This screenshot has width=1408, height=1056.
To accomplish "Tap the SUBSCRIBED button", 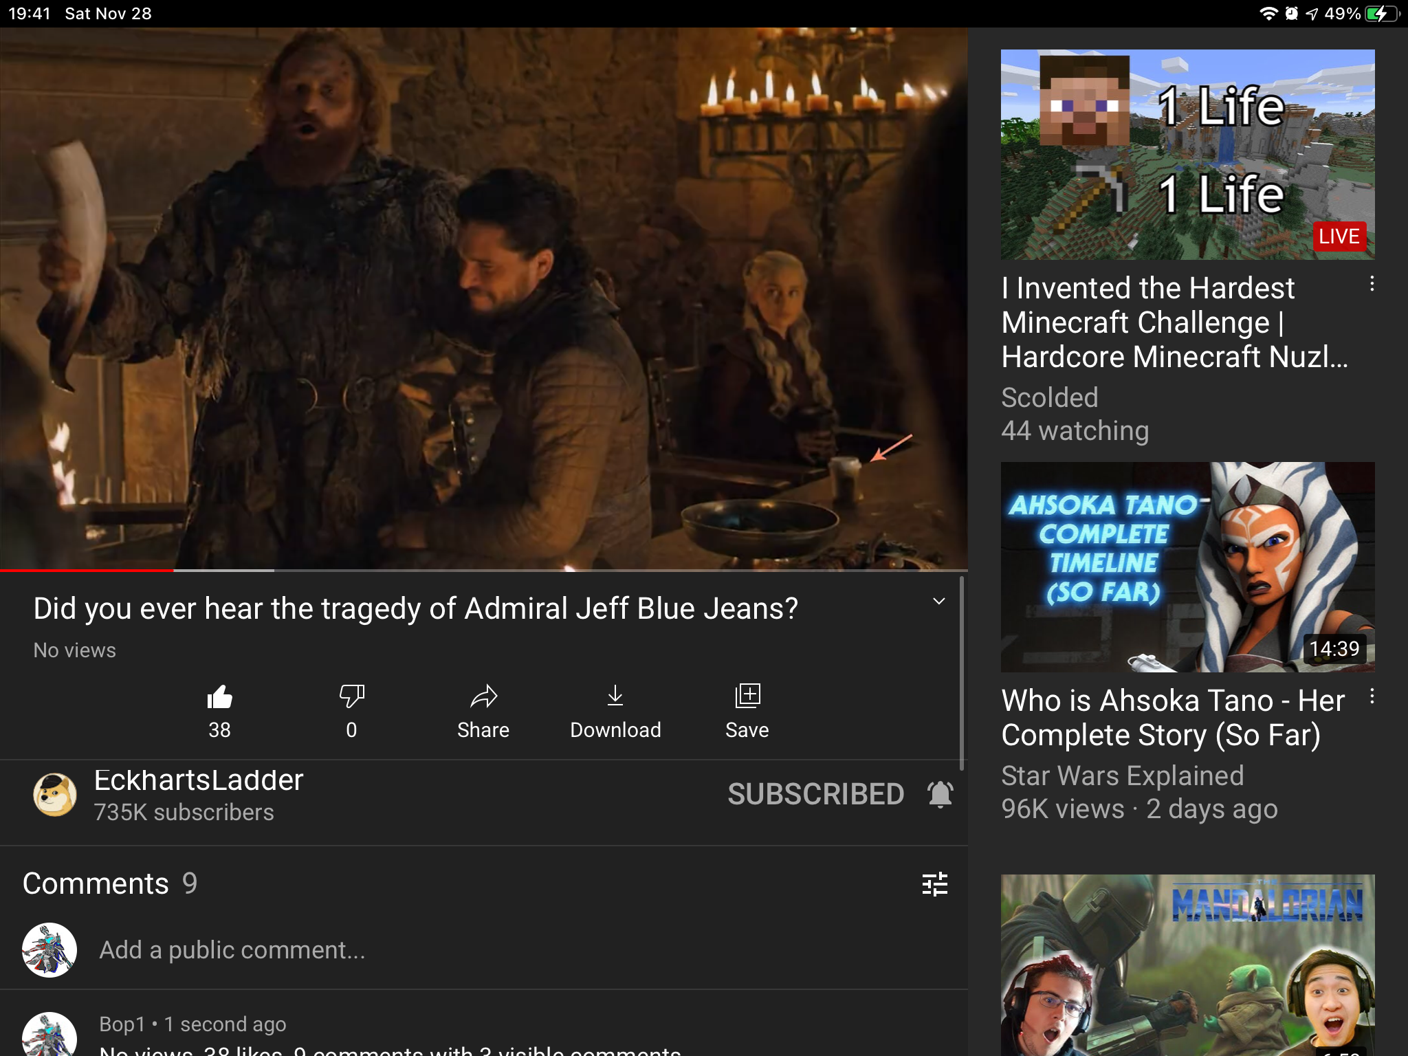I will (816, 794).
